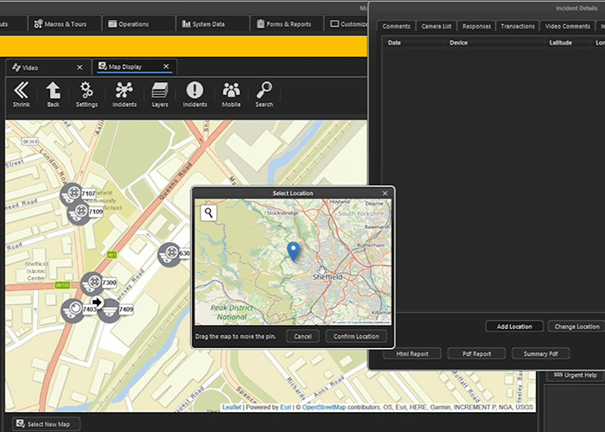605x432 pixels.
Task: Open the Forms & Reports menu tab
Action: coord(287,24)
